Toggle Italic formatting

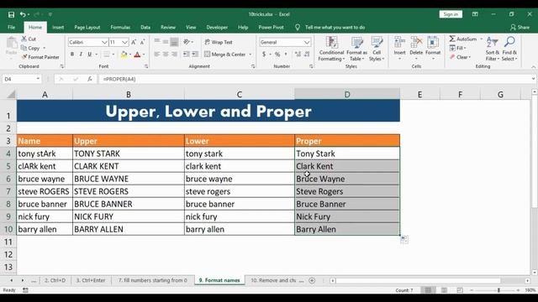pos(81,54)
